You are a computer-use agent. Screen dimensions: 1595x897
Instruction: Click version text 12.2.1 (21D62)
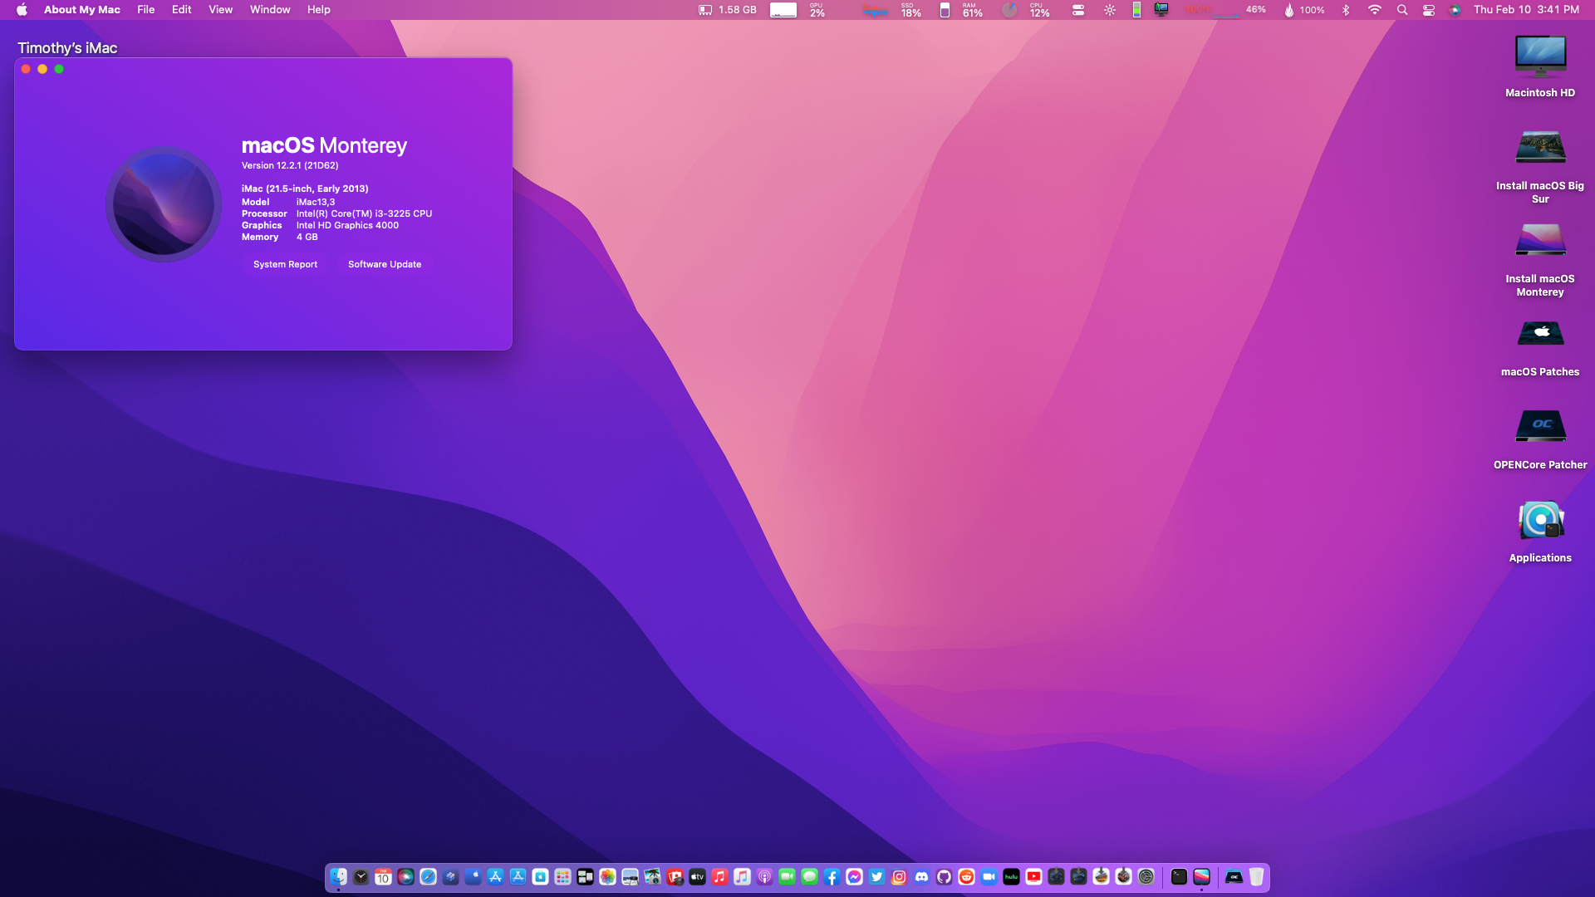click(290, 165)
